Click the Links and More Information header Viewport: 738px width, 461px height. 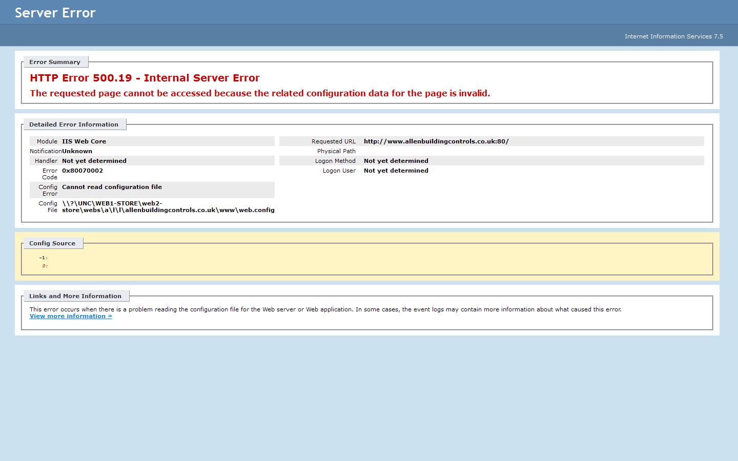[75, 296]
